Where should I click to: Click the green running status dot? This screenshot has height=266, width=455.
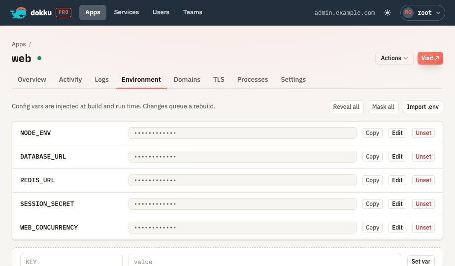(x=39, y=58)
